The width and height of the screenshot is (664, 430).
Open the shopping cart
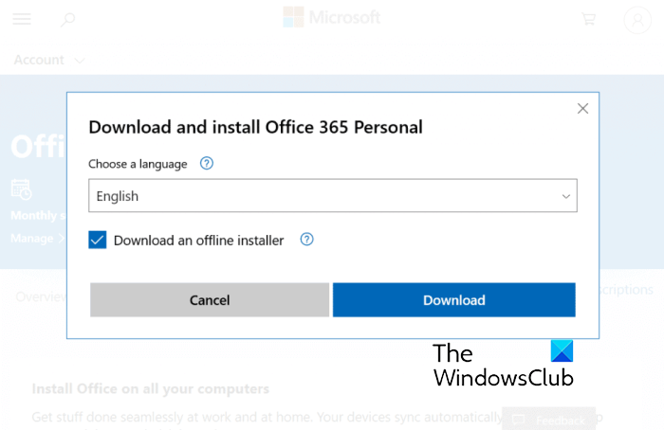click(x=589, y=19)
